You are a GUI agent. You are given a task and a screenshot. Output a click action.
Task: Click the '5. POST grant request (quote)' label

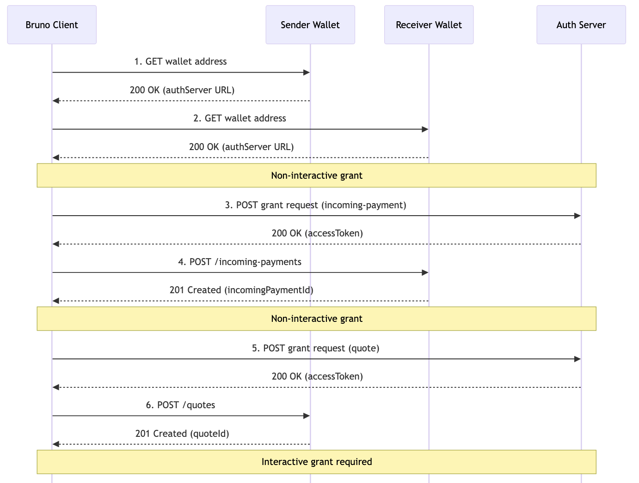(316, 348)
